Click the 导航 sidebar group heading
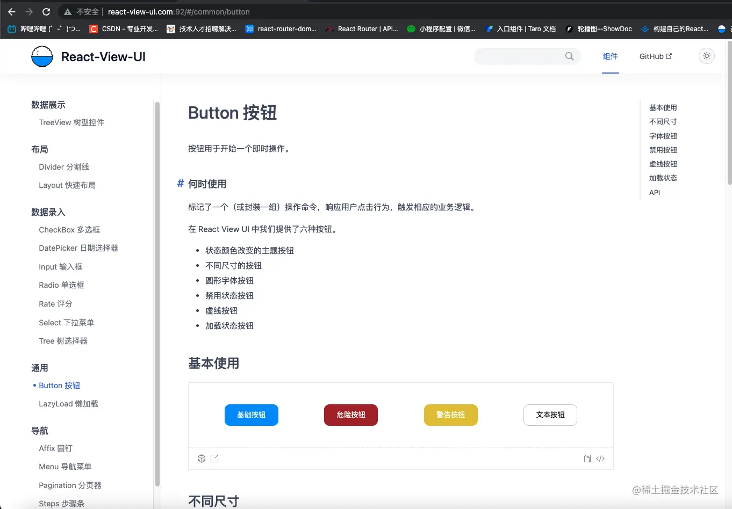 pos(40,431)
